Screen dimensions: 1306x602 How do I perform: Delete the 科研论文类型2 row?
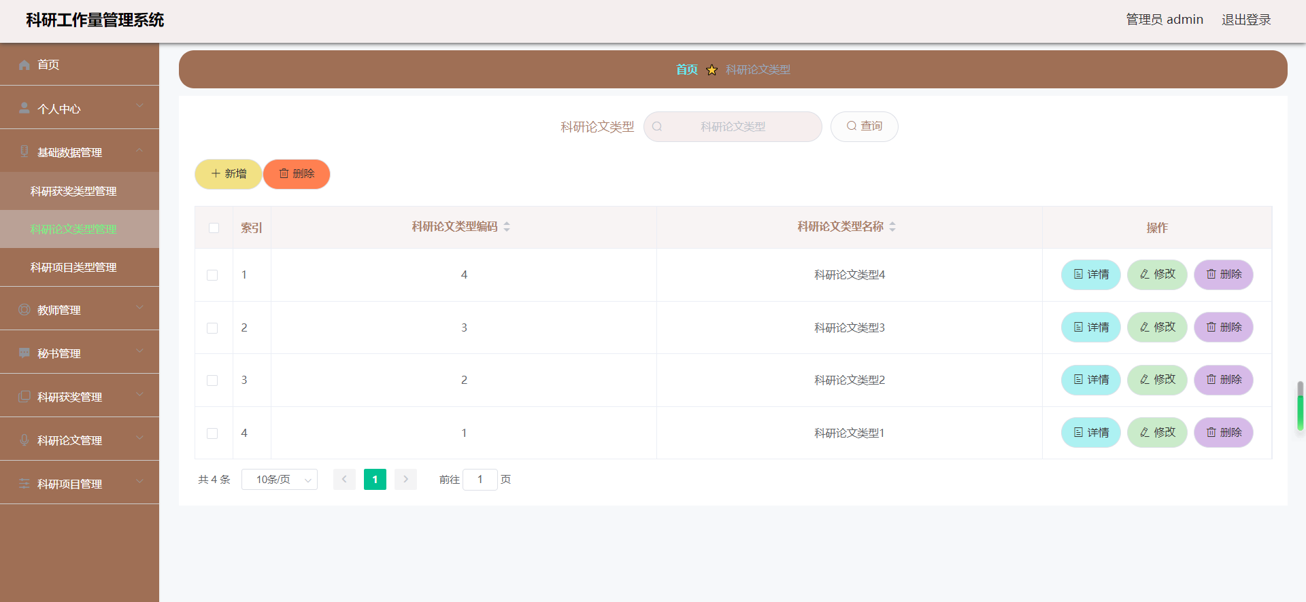point(1224,380)
